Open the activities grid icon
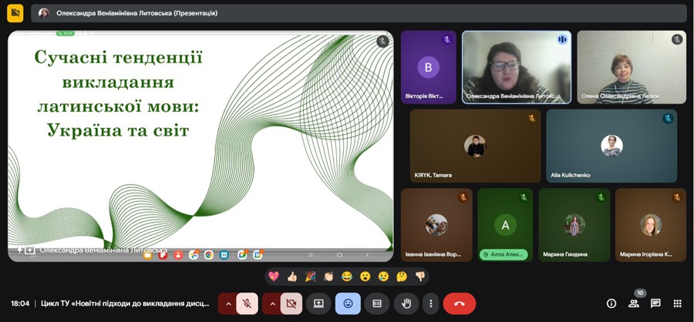The height and width of the screenshot is (322, 694). (678, 304)
